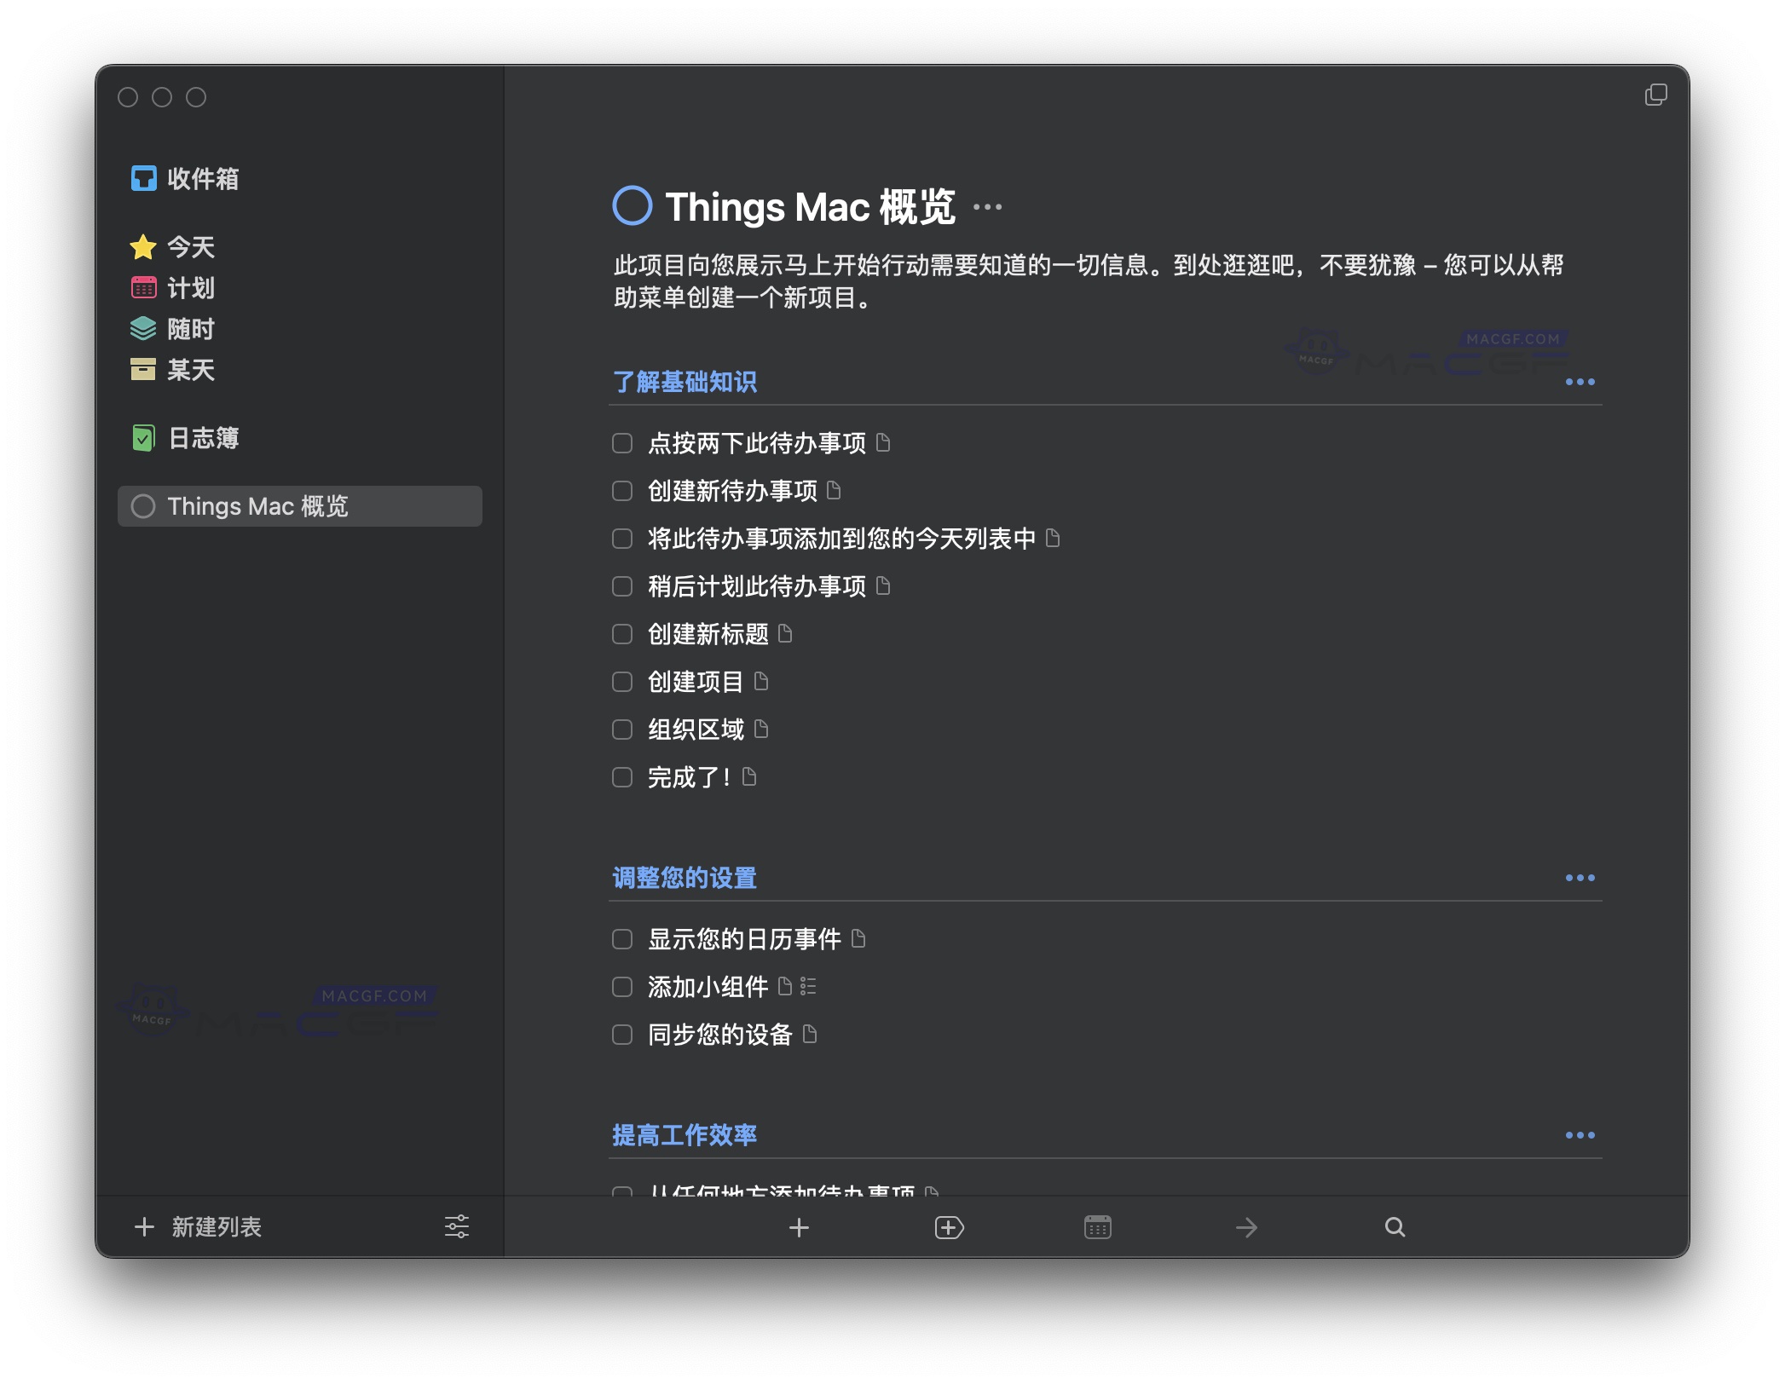Open the menu next to the Things Mac 概览 title

point(987,207)
